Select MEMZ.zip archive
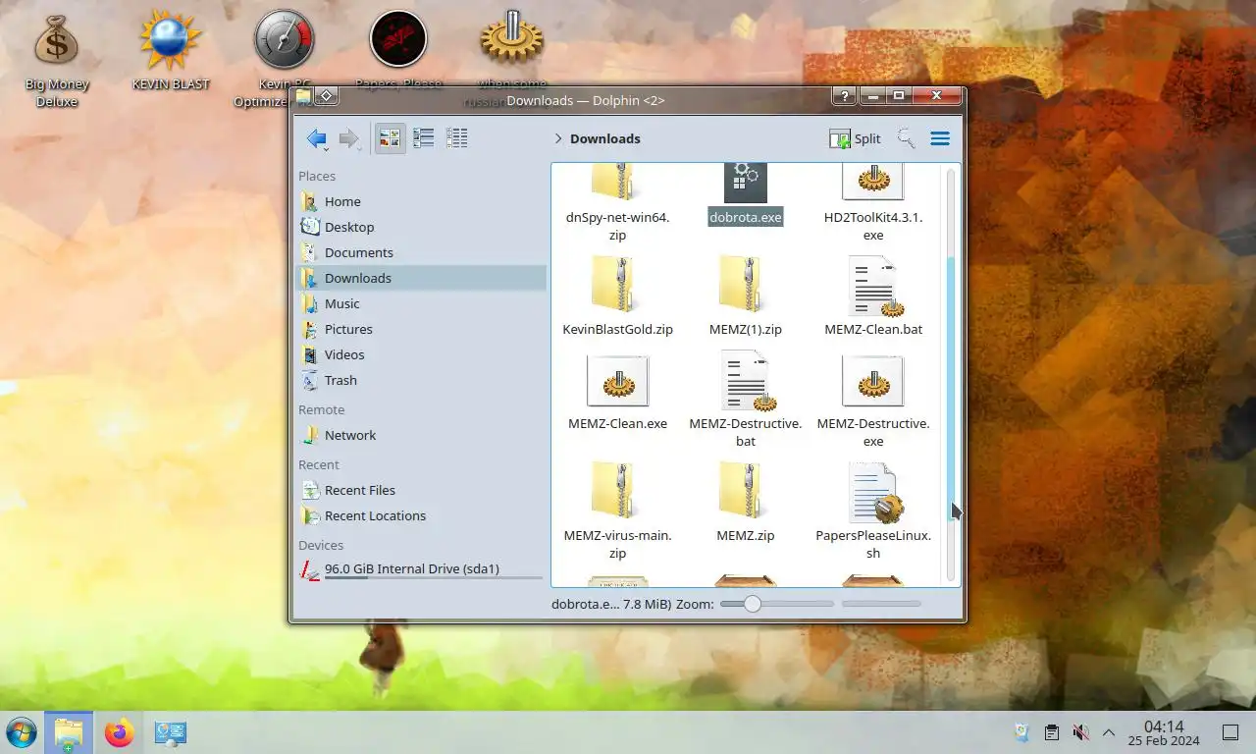Viewport: 1256px width, 754px height. (x=746, y=502)
